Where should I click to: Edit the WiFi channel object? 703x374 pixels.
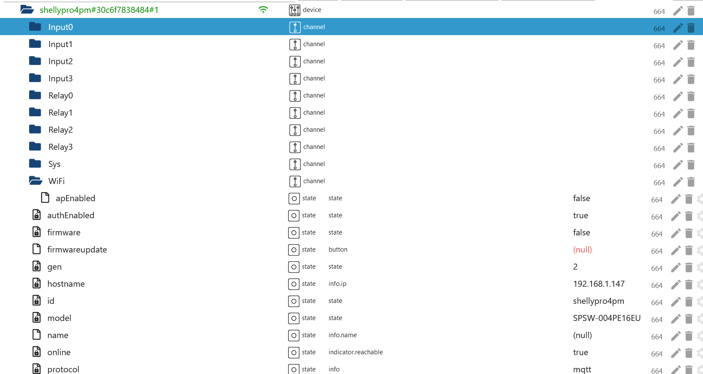coord(678,182)
